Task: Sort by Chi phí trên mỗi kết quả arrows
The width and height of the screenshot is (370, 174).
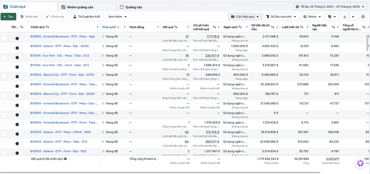Action: coord(214,27)
